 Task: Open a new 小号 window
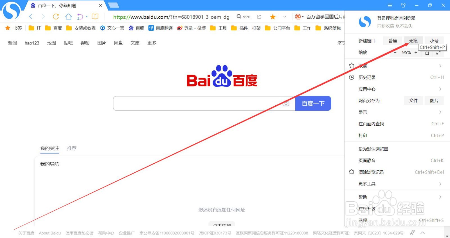pos(434,41)
